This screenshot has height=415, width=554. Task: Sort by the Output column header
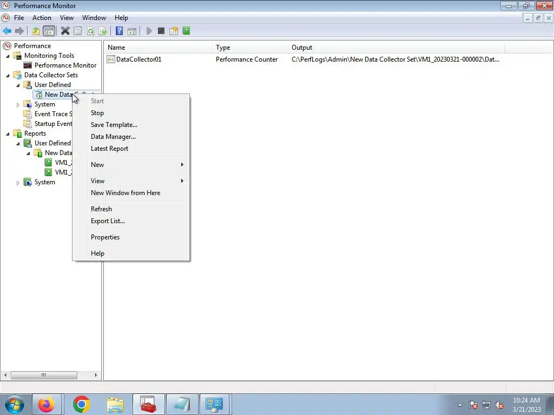click(x=397, y=48)
